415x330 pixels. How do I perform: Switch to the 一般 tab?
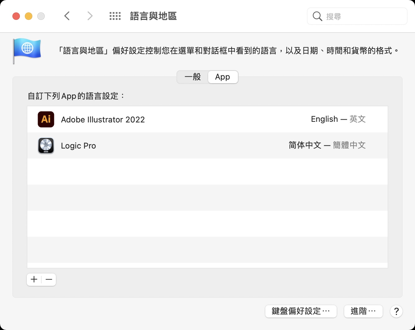tap(193, 77)
